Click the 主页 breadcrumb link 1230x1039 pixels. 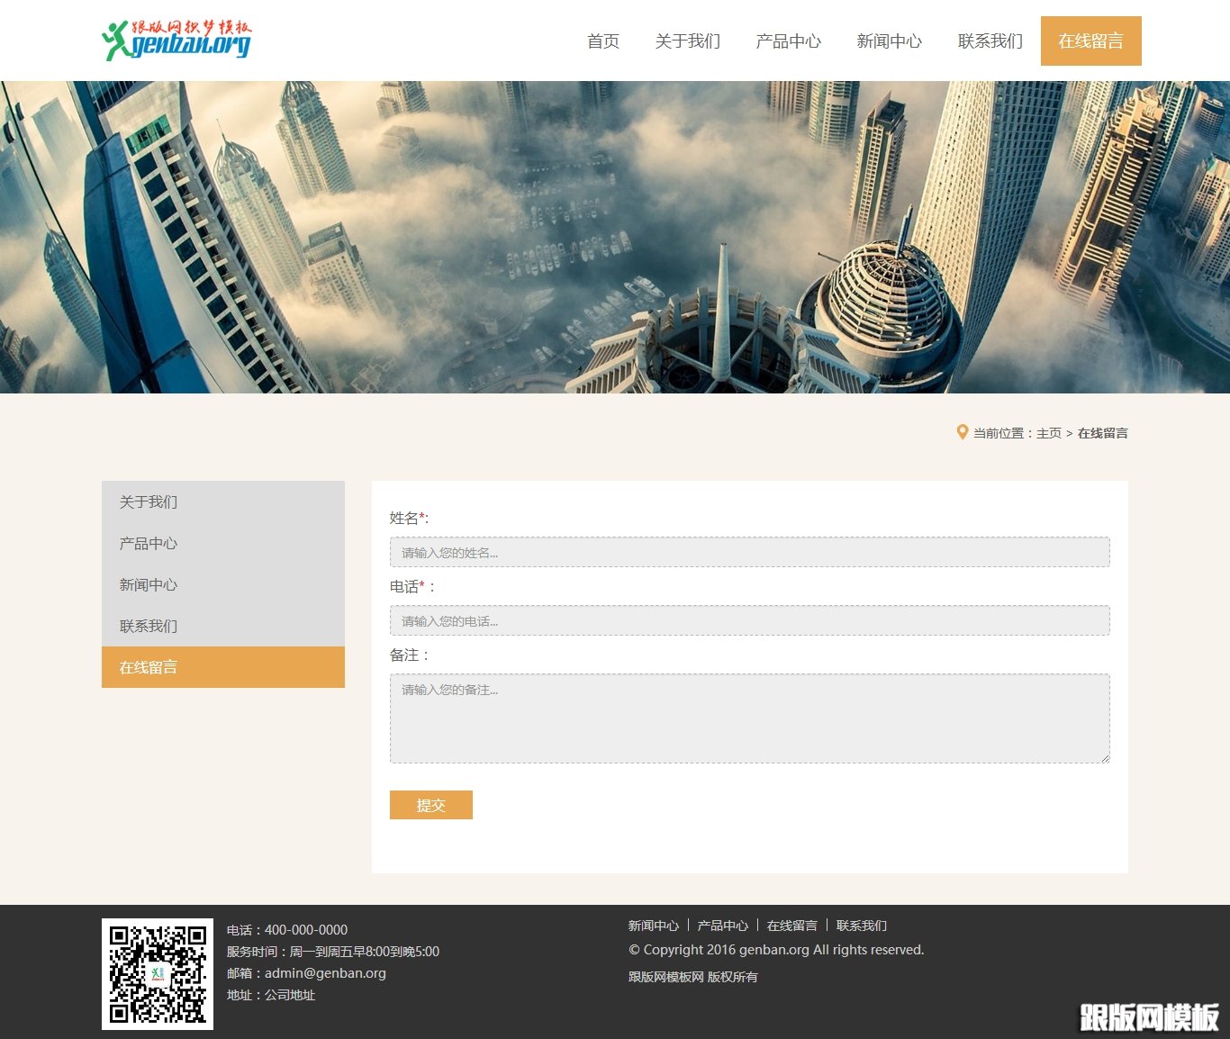pos(1049,433)
